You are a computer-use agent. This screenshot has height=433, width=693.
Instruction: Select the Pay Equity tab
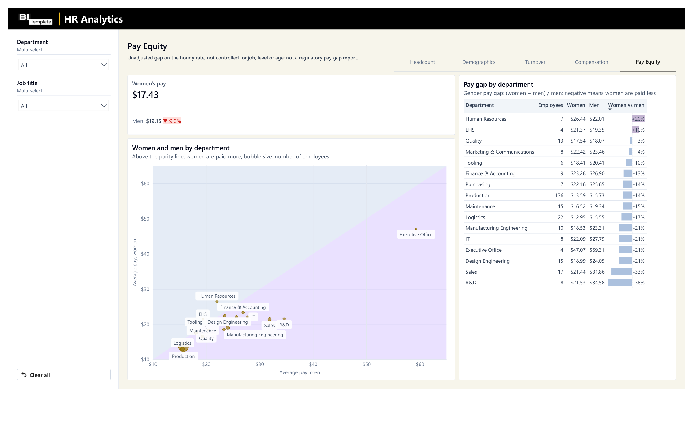(x=648, y=62)
